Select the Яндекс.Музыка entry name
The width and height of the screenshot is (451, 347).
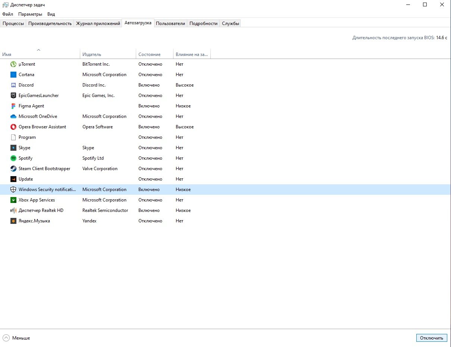(34, 221)
